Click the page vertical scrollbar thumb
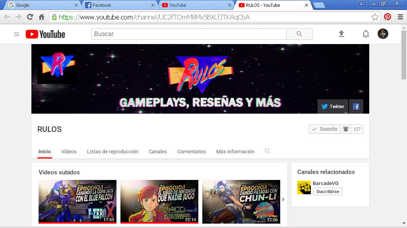 404,54
